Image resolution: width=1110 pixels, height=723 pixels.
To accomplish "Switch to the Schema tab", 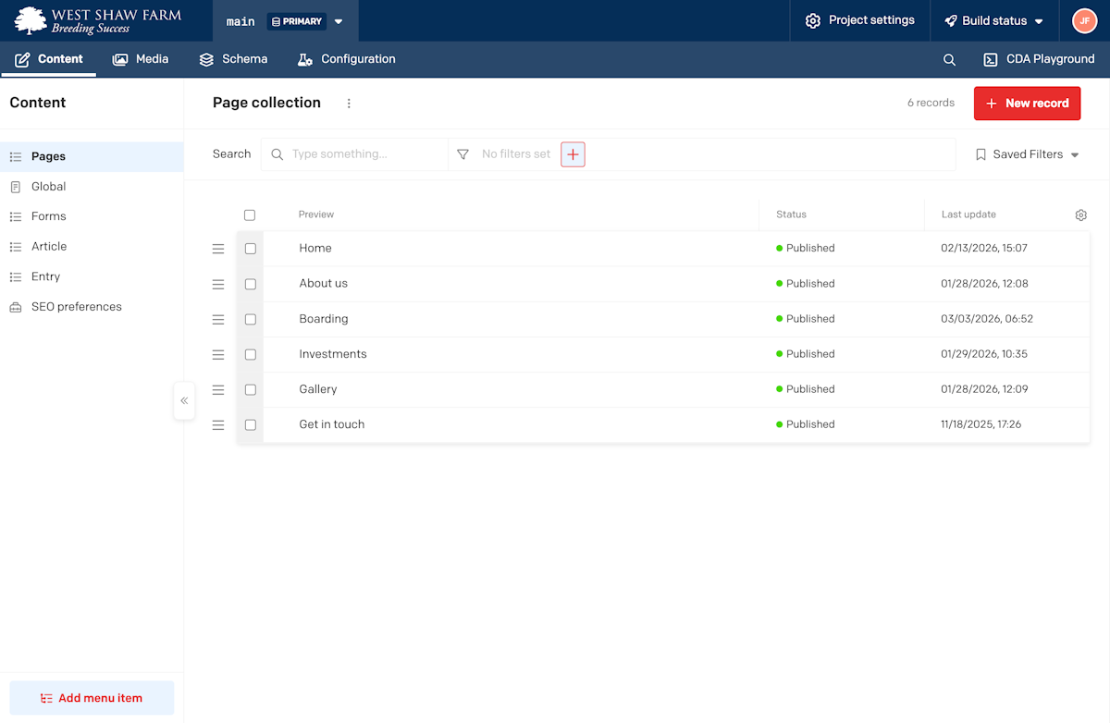I will click(x=233, y=59).
